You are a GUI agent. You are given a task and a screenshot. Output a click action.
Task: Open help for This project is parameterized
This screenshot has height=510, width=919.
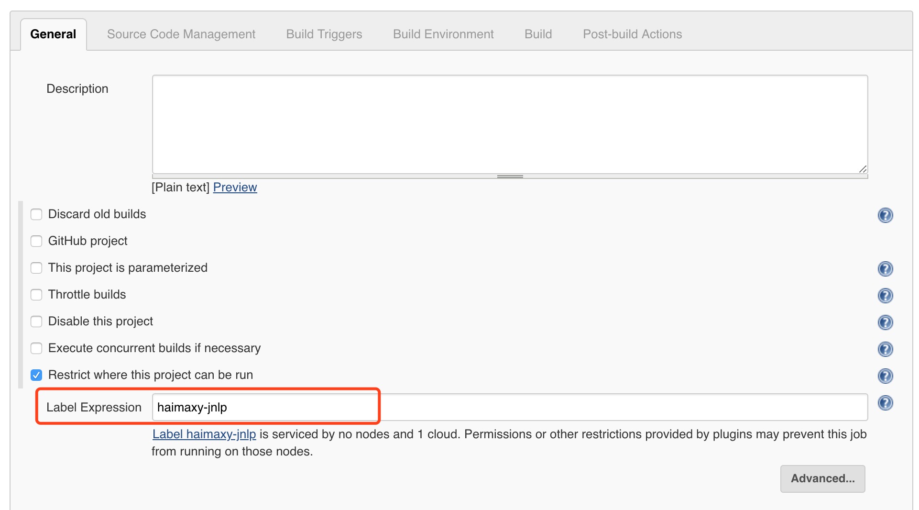[x=885, y=269]
